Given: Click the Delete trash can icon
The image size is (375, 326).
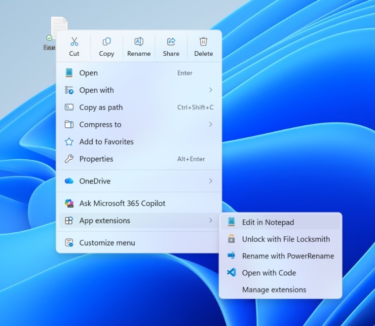Looking at the screenshot, I should [203, 41].
